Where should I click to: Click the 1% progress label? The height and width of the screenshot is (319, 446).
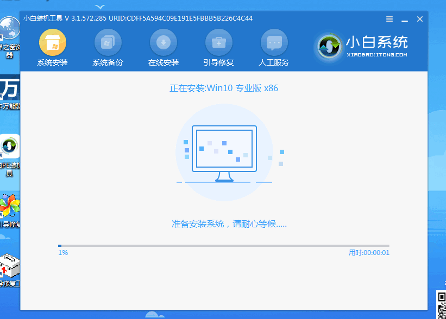coord(62,252)
